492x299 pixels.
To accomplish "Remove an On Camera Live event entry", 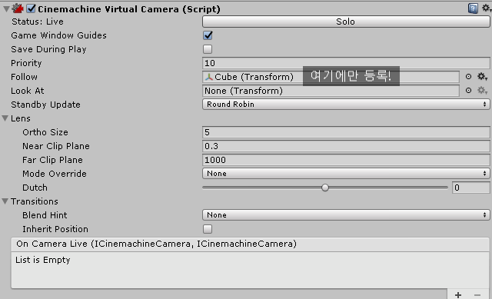I will 477,295.
